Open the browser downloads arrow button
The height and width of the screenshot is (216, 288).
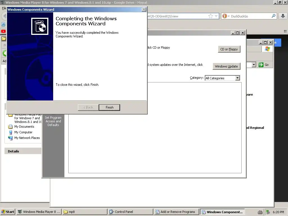[283, 16]
